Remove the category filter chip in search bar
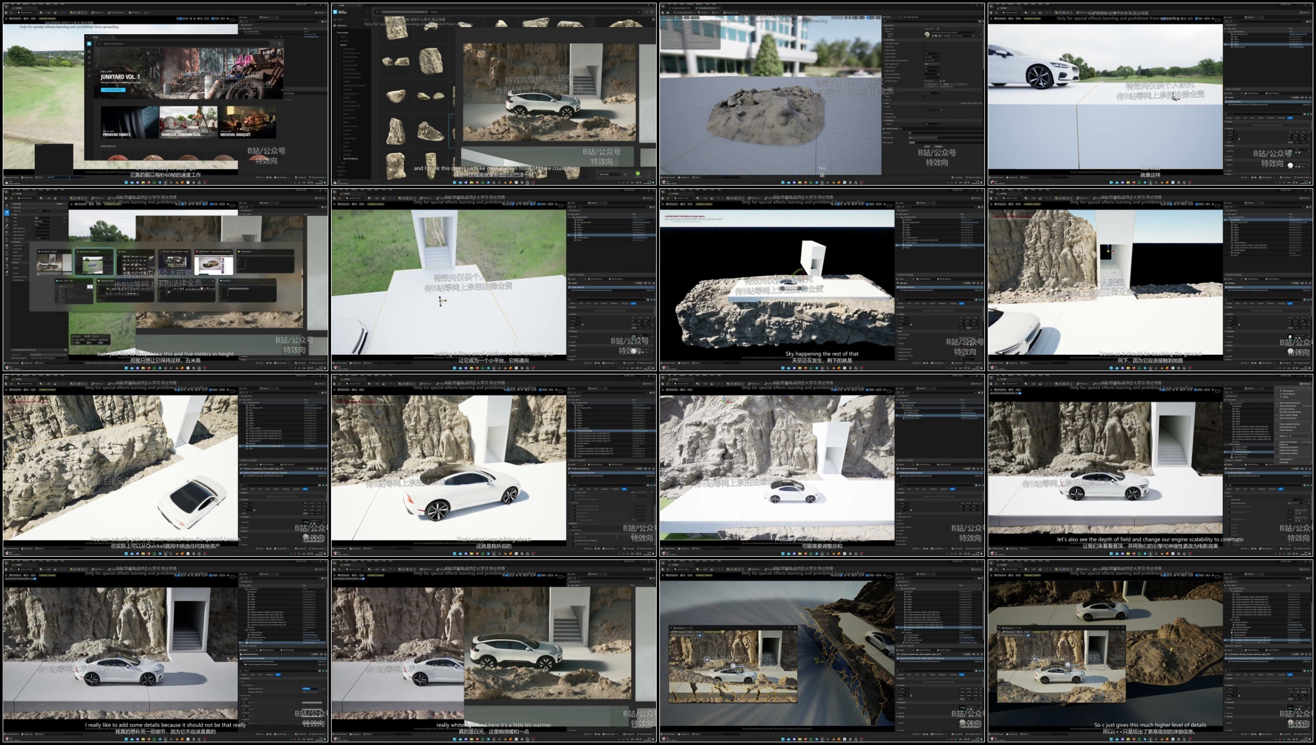This screenshot has height=745, width=1316. point(426,12)
